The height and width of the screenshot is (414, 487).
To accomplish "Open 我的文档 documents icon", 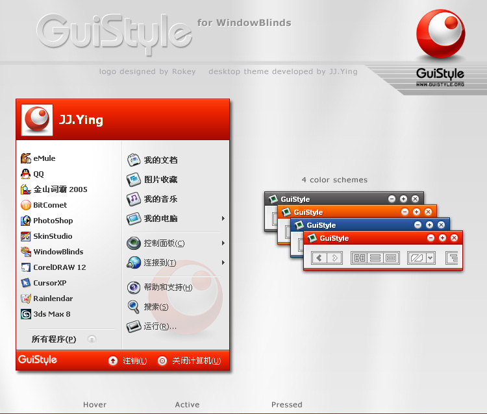I will (134, 160).
